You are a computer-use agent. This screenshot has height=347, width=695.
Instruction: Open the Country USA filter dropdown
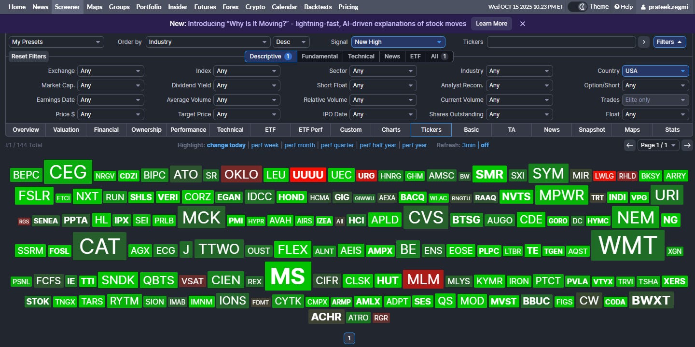coord(655,71)
